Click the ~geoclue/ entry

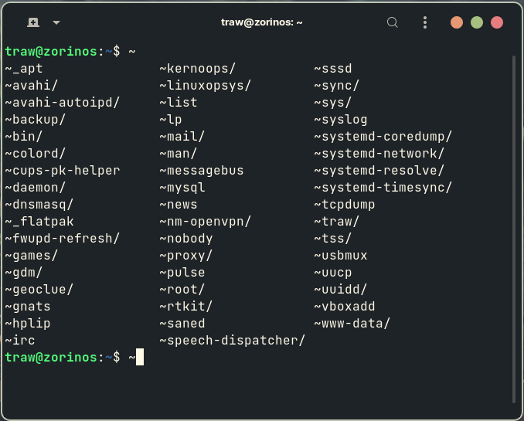click(39, 290)
